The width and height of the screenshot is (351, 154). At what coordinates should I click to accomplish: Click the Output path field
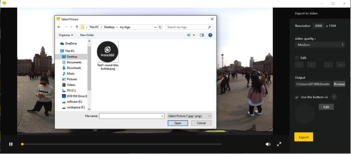pos(313,84)
